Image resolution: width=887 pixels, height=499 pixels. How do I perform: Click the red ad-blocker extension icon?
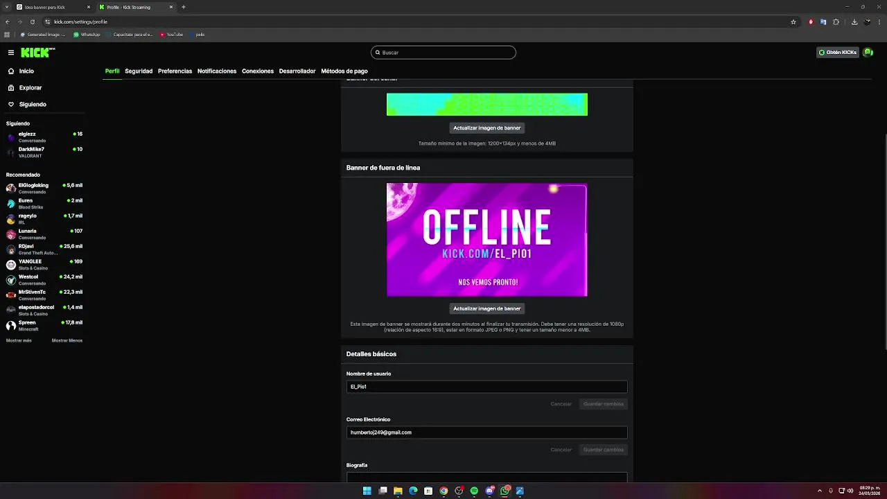(x=811, y=21)
